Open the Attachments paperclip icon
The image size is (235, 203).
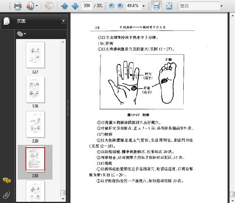(x=7, y=195)
